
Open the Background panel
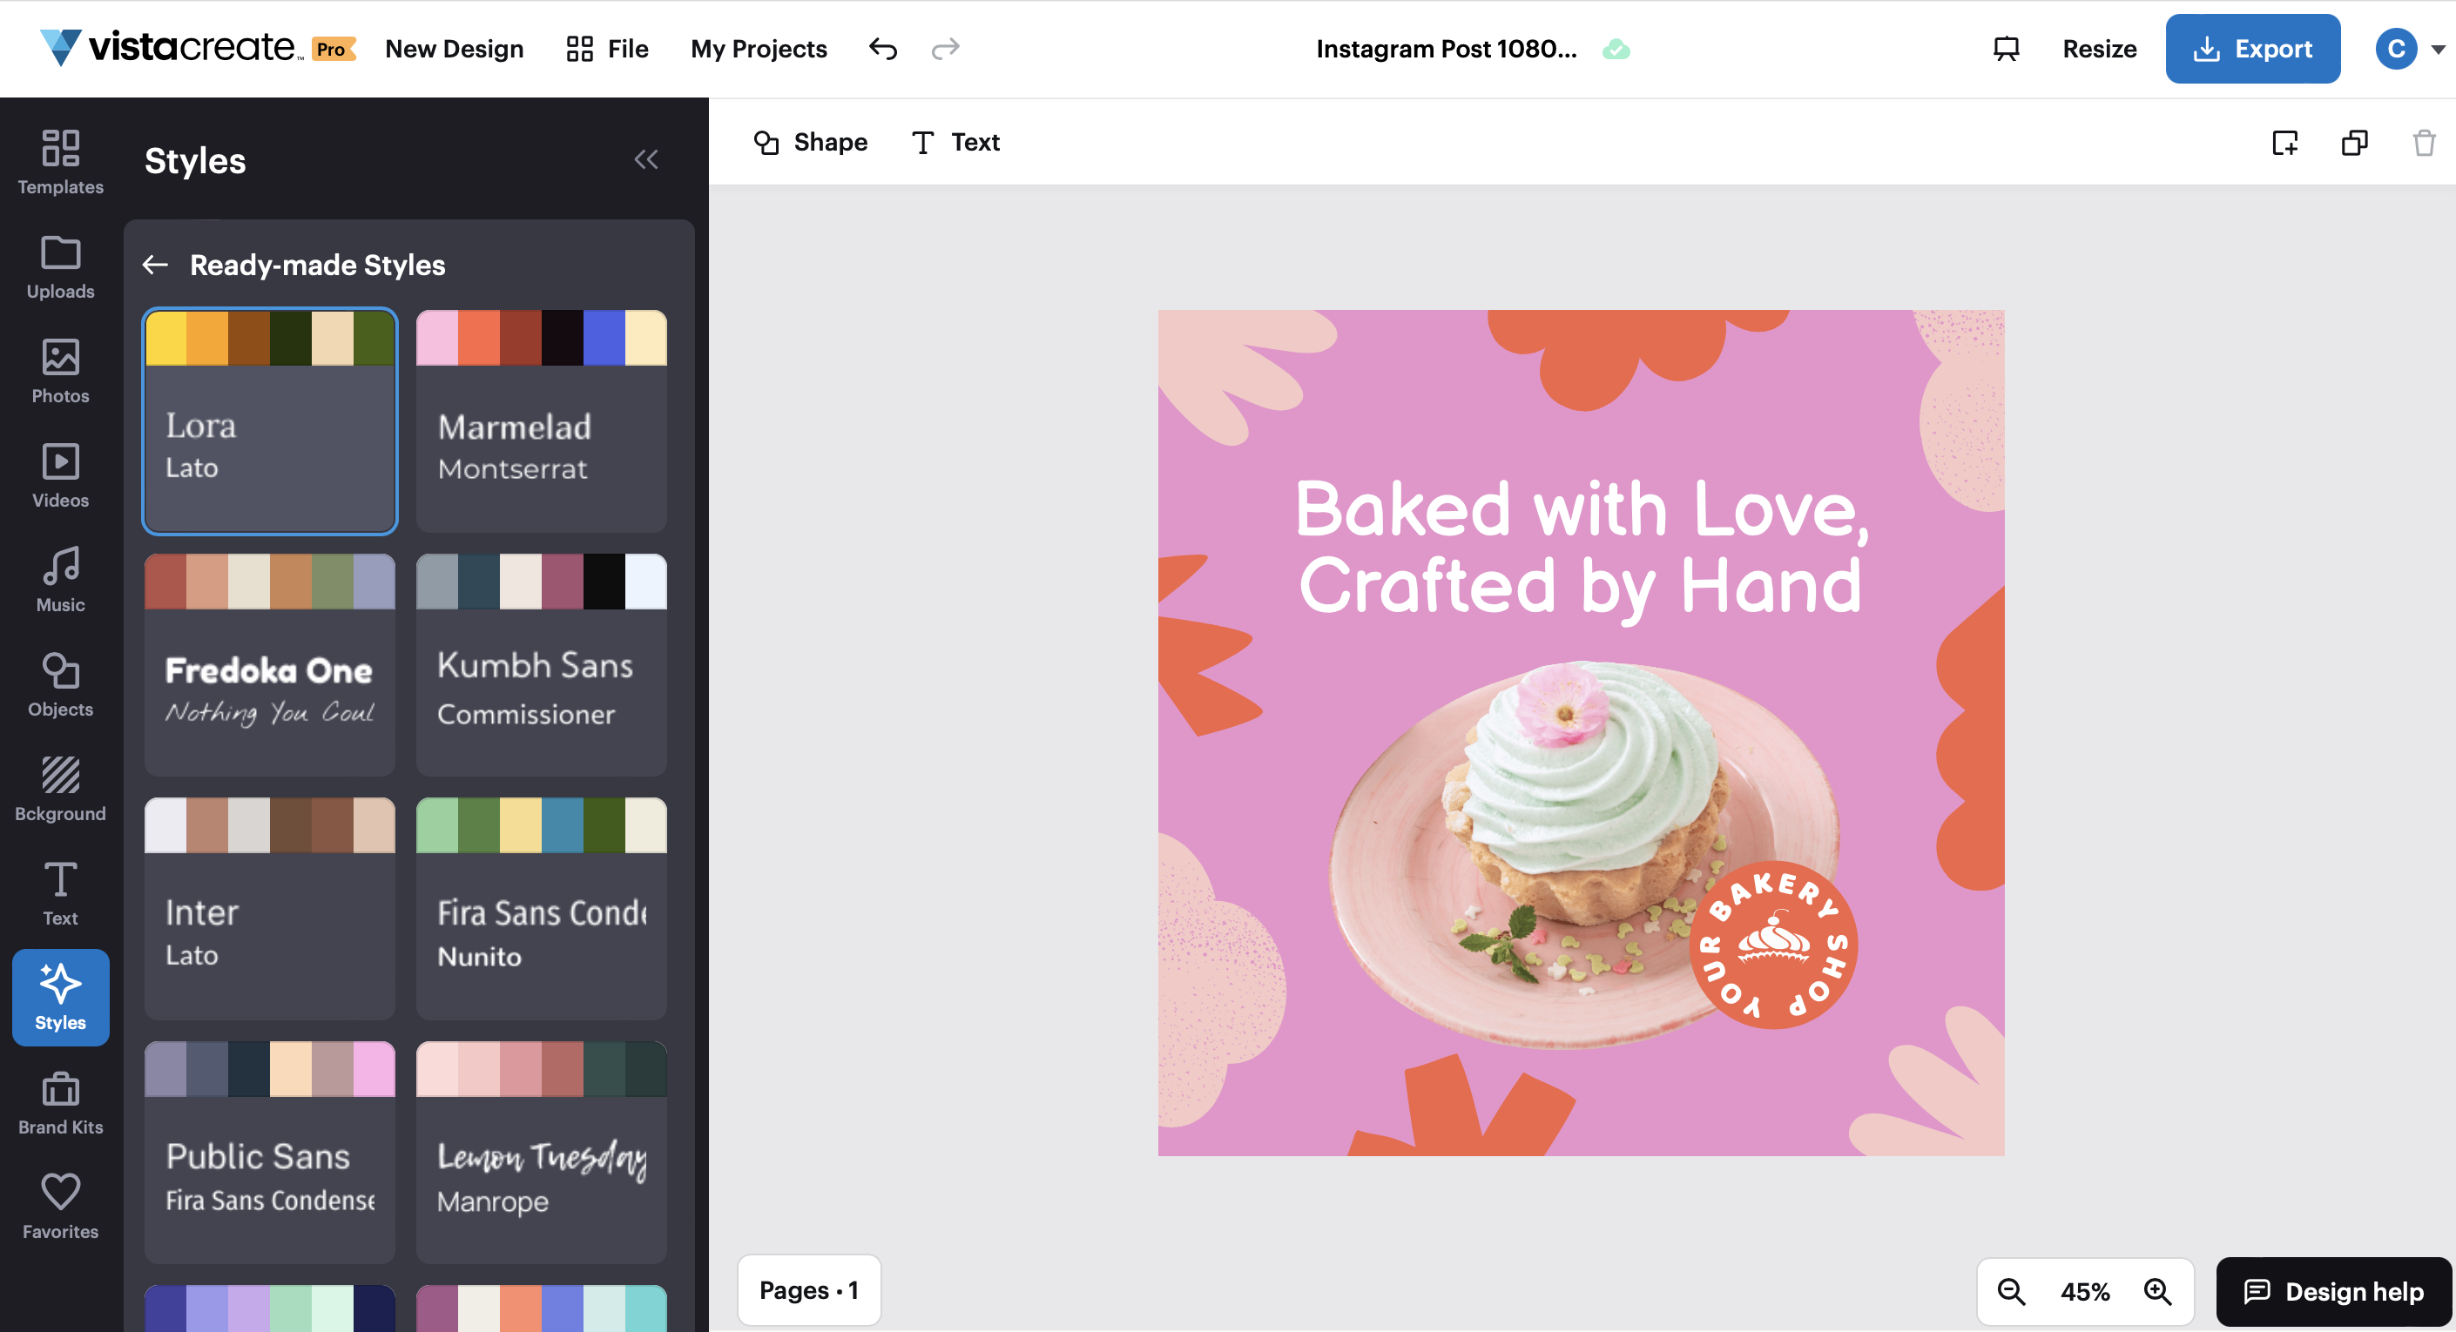(x=60, y=789)
